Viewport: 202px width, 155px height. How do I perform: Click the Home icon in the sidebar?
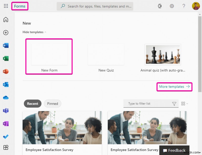6,19
